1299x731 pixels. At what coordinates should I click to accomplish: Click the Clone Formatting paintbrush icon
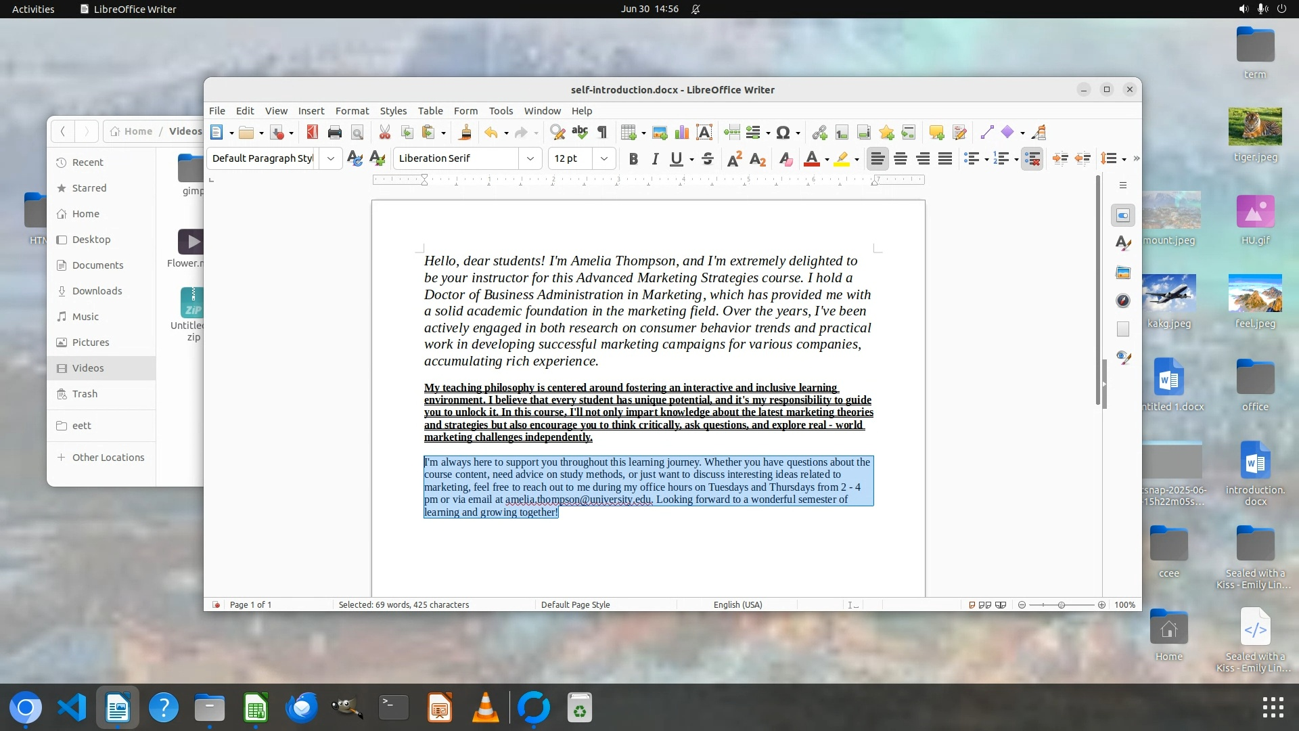(x=465, y=133)
